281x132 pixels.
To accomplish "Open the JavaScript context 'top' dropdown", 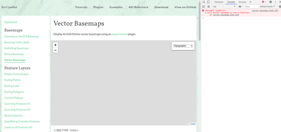I will pos(224,7).
